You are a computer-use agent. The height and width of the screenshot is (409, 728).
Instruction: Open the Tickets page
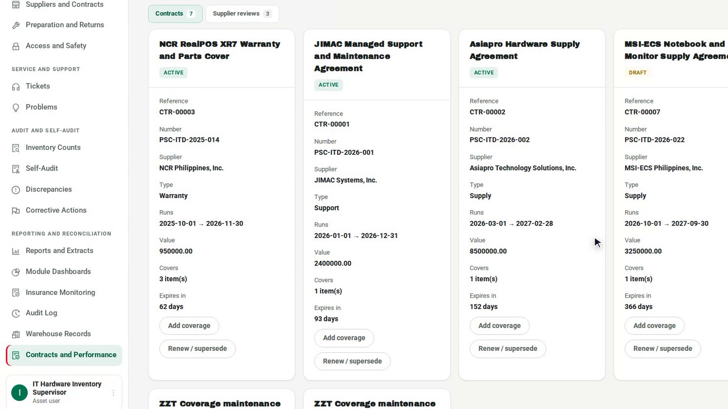pos(64,86)
